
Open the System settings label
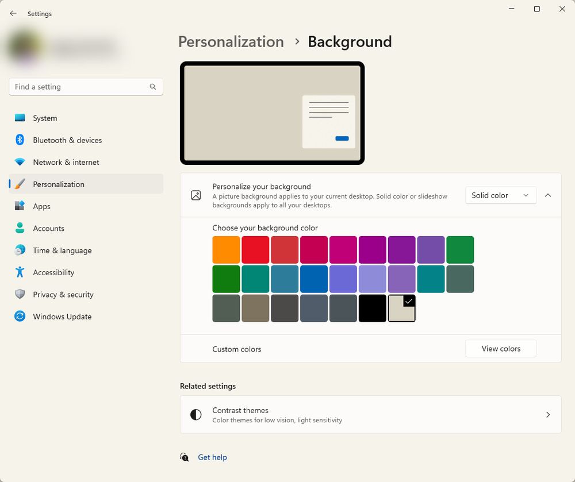45,118
